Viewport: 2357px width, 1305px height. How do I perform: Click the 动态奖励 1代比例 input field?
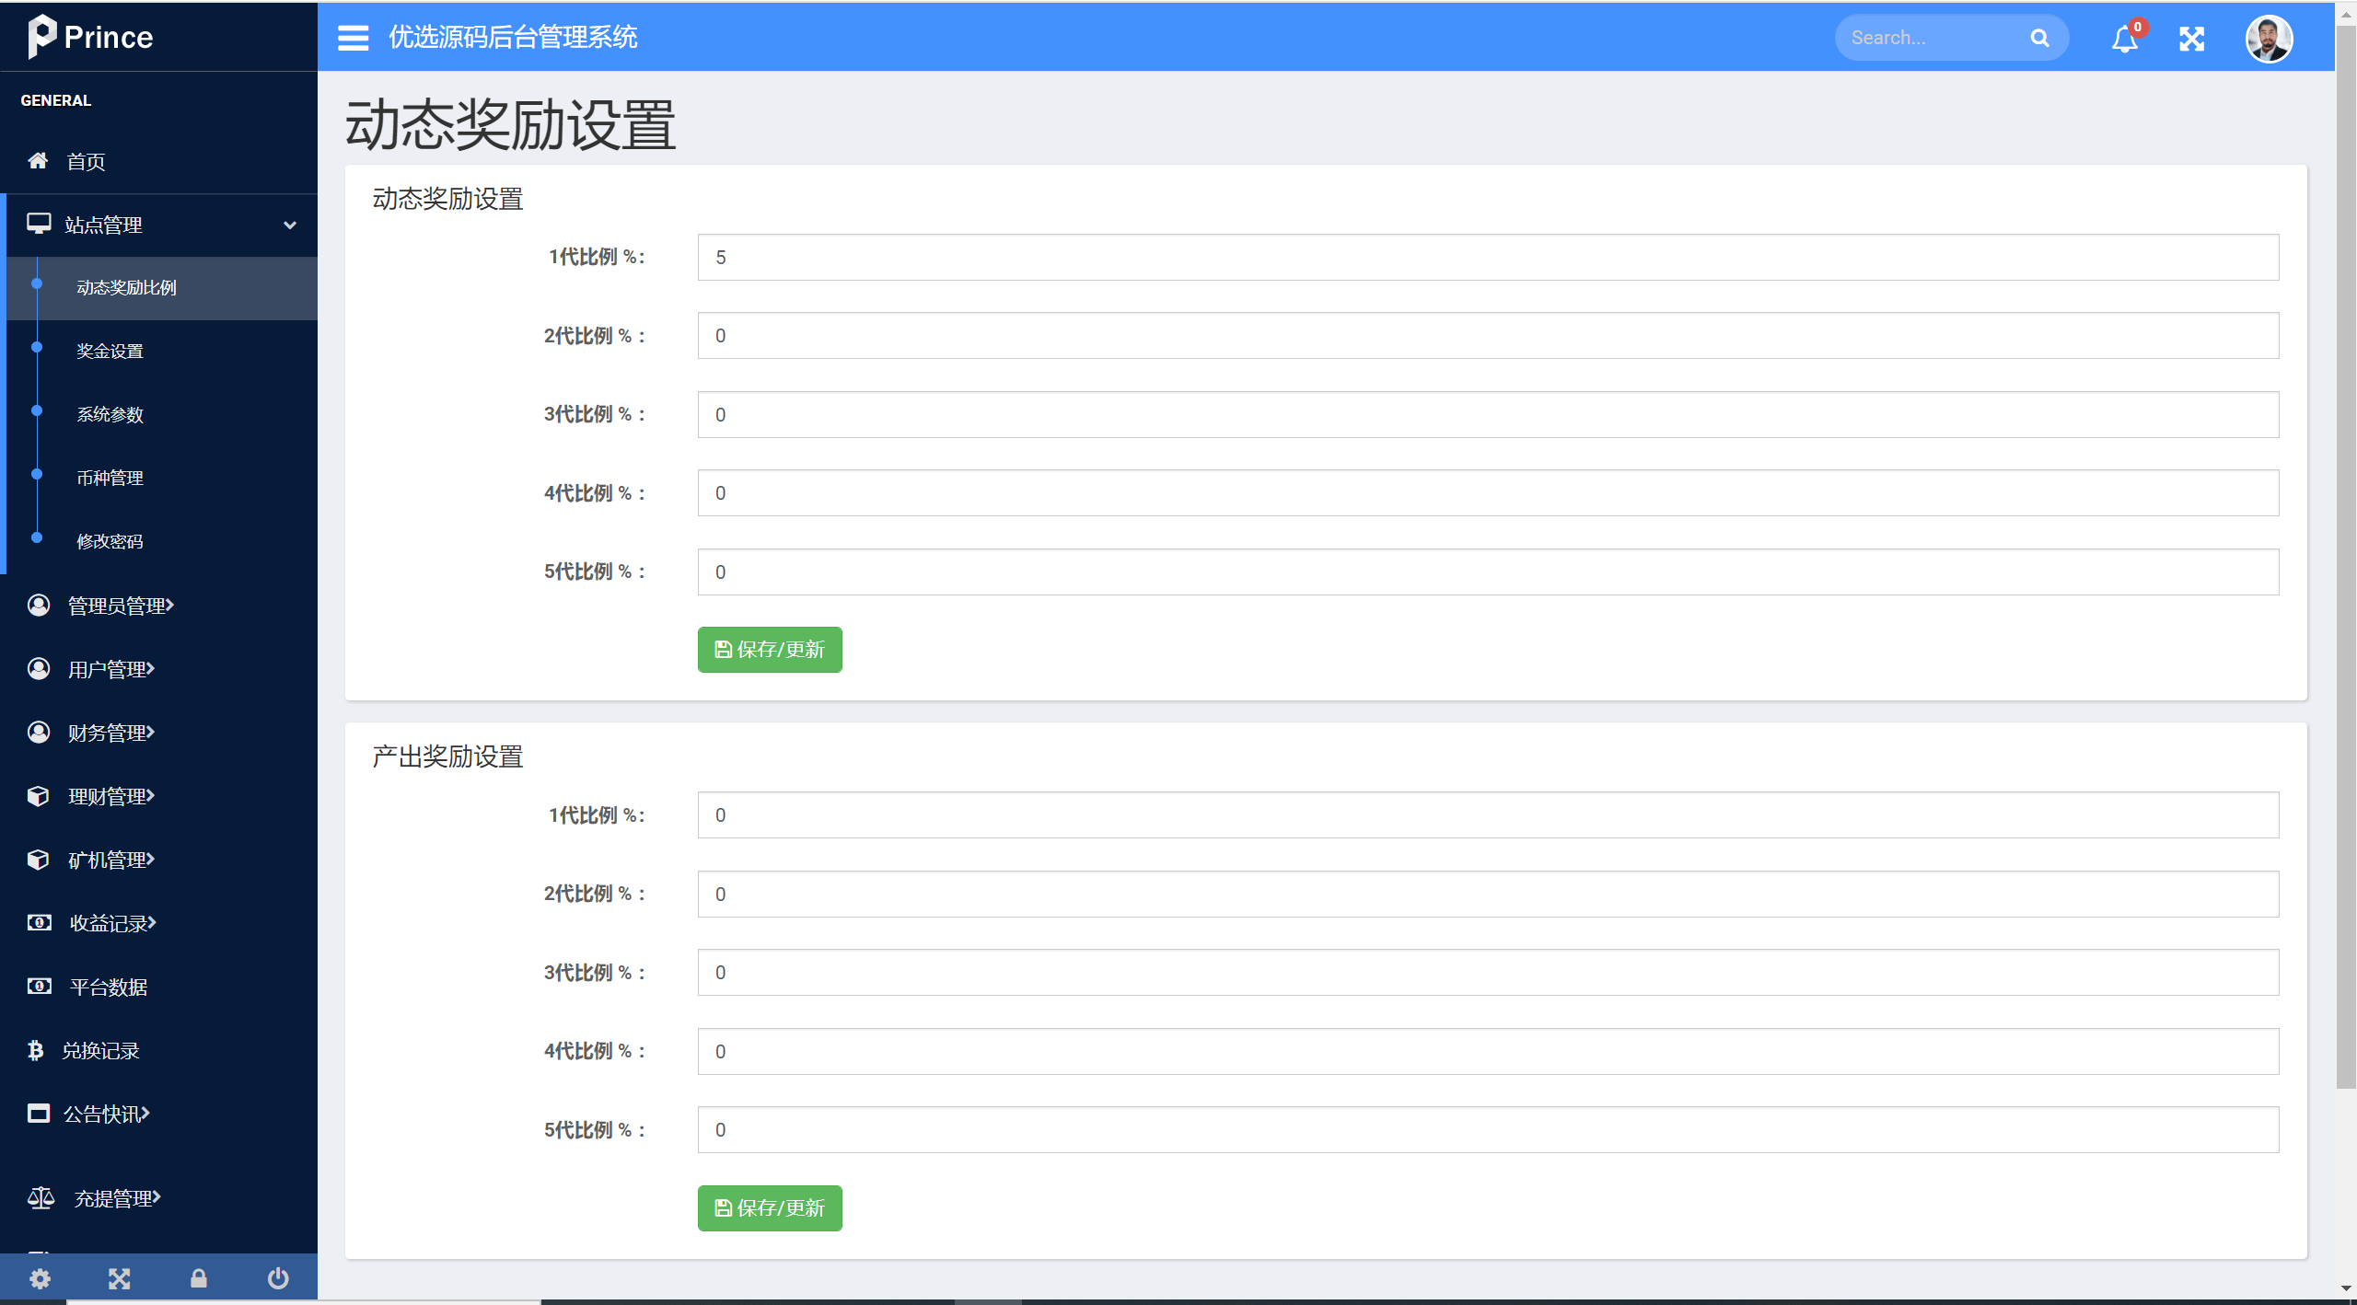coord(1488,258)
